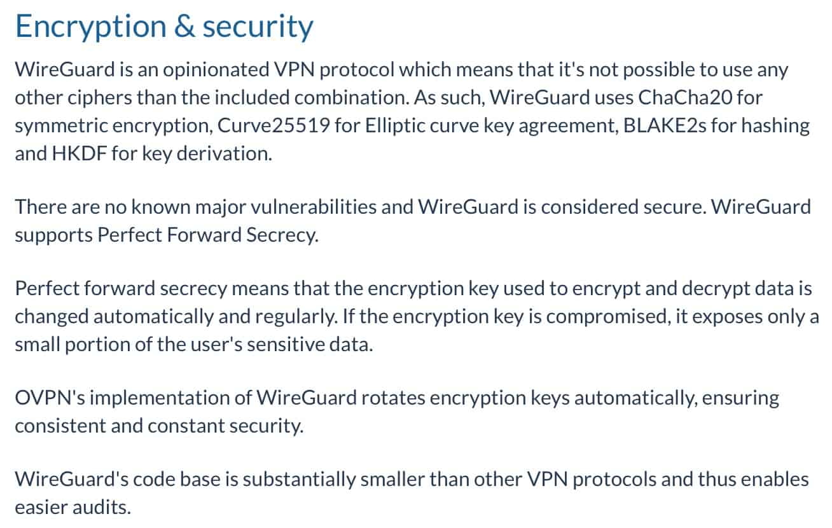Click the opening word "WireGuard" of first paragraph
The width and height of the screenshot is (832, 528).
tap(64, 70)
